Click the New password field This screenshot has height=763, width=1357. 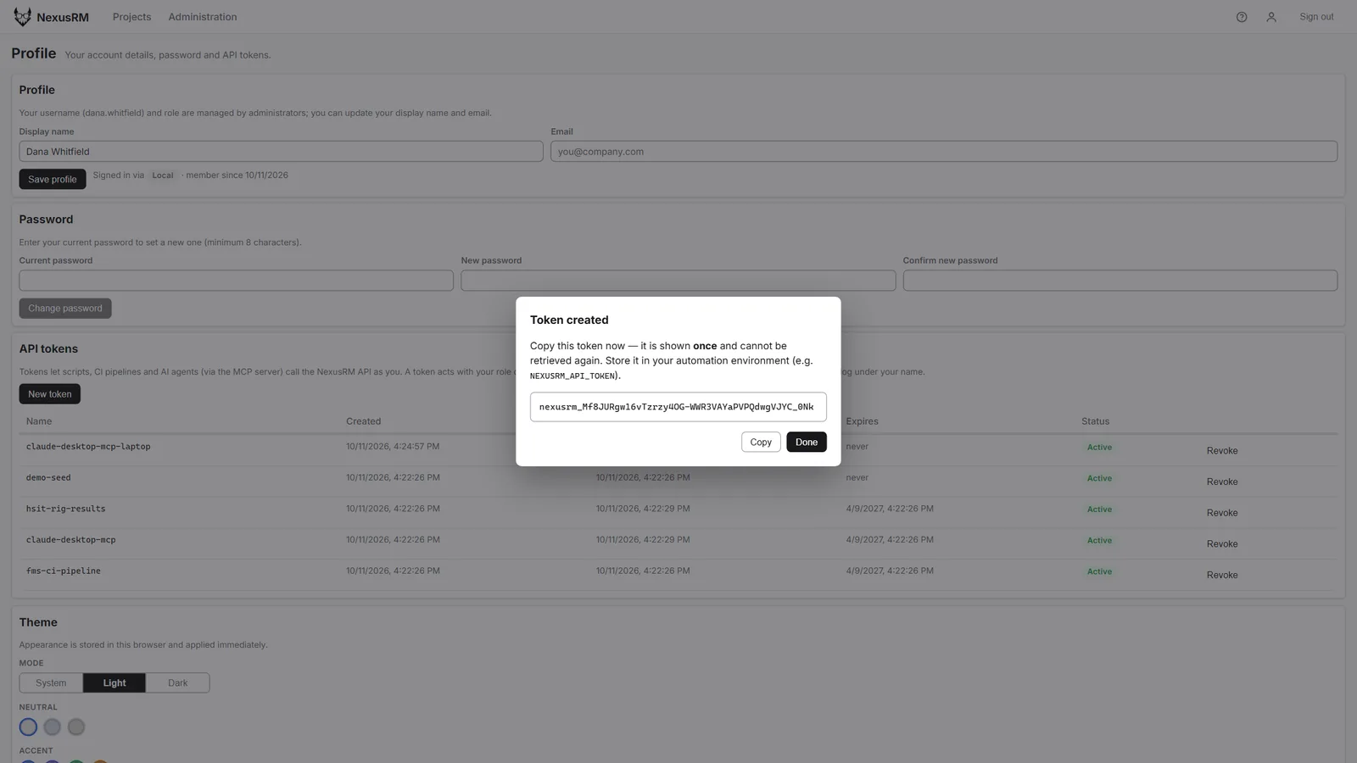[678, 281]
